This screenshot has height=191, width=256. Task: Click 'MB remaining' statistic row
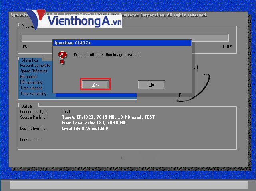pos(31,82)
